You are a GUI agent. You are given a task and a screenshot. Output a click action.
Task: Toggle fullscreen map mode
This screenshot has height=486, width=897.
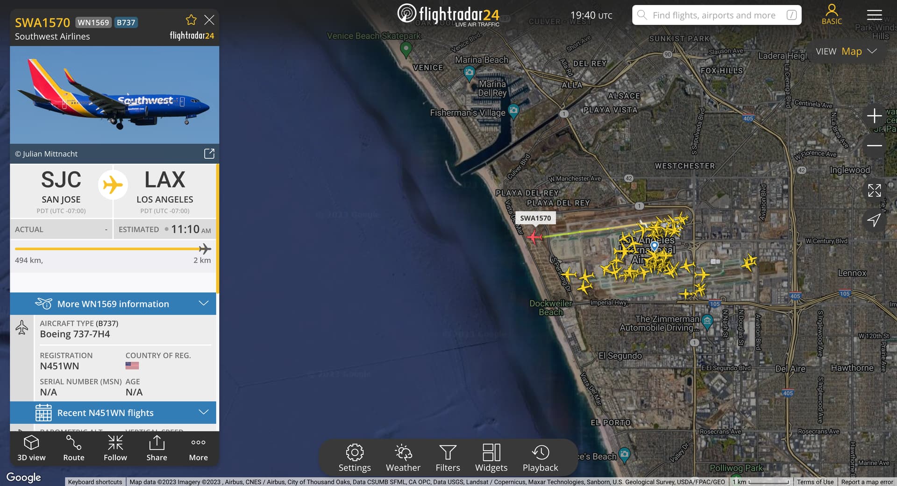point(874,190)
